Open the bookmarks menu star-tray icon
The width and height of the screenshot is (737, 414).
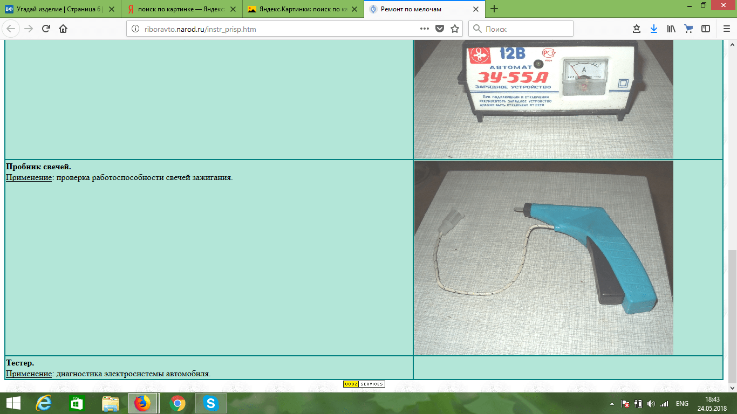click(637, 29)
